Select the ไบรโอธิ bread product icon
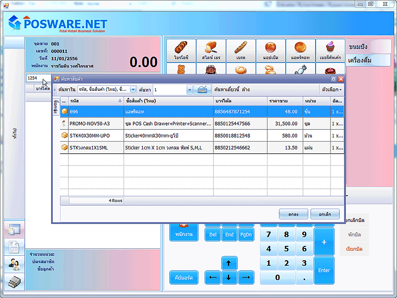Viewport: 397px width, 298px height. coord(181,51)
